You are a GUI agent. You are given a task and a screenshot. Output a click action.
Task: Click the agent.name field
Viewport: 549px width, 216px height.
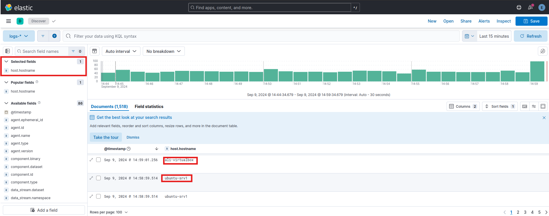pos(20,136)
